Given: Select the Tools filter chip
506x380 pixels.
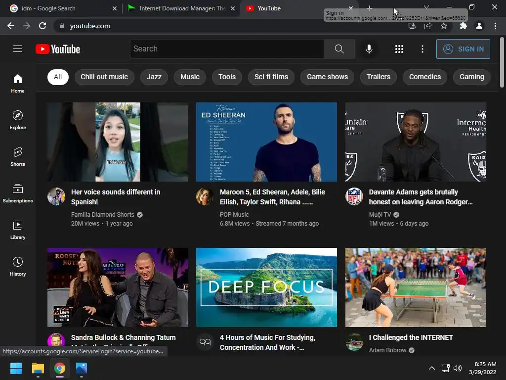Looking at the screenshot, I should 227,77.
